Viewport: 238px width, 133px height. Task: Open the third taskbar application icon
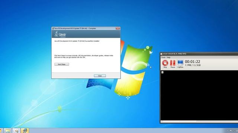pyautogui.click(x=16, y=130)
